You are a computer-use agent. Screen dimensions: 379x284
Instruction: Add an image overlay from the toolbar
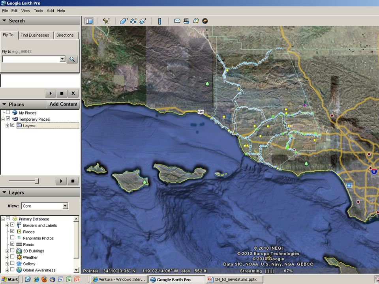[143, 21]
